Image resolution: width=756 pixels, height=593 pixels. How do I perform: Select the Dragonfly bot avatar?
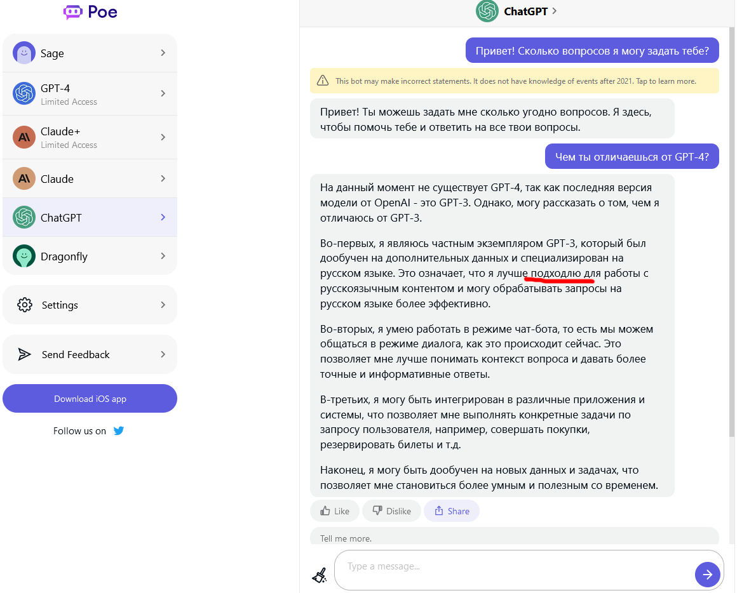(x=24, y=257)
